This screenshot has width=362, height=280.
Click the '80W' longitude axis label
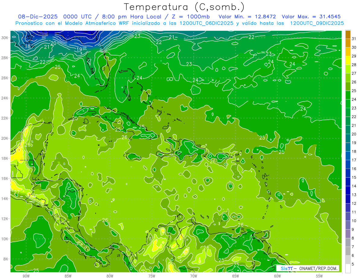pos(110,276)
